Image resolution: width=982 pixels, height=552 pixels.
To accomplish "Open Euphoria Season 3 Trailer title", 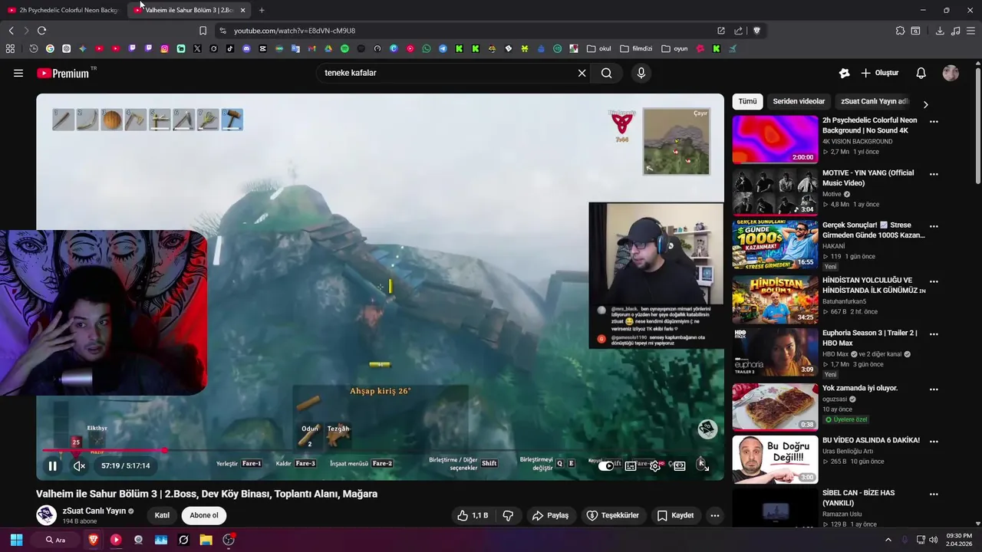I will click(x=869, y=338).
